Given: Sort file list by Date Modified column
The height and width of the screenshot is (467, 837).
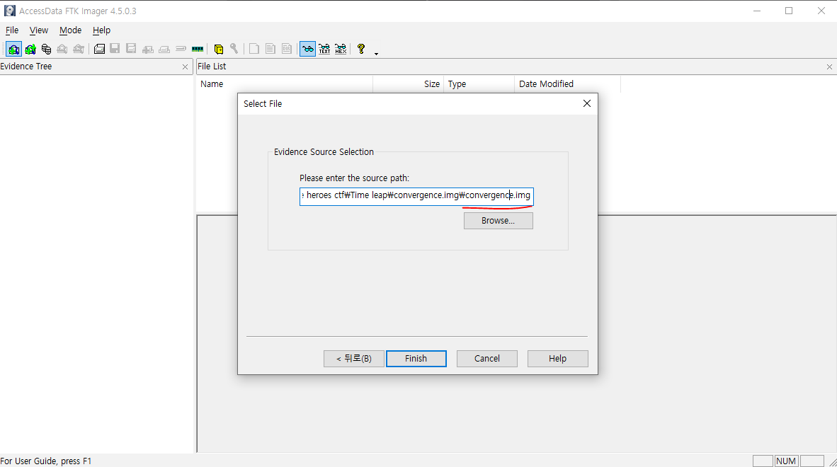Looking at the screenshot, I should click(568, 83).
